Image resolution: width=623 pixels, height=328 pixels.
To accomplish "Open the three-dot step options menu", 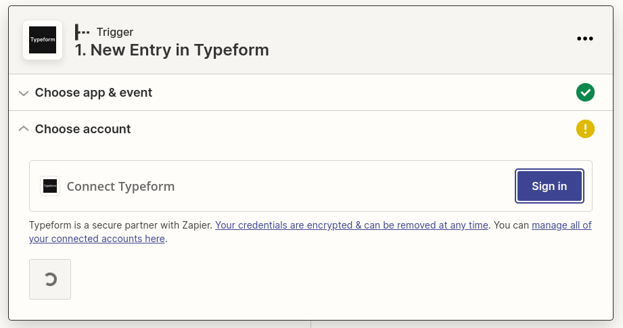I will [x=585, y=39].
